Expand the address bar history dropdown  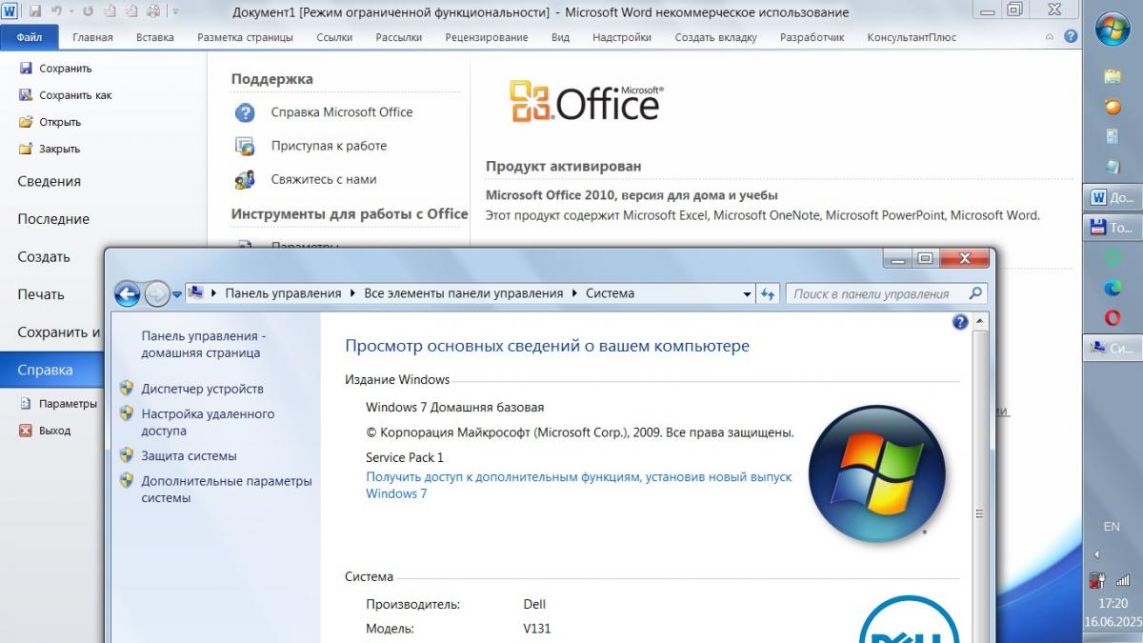point(747,294)
